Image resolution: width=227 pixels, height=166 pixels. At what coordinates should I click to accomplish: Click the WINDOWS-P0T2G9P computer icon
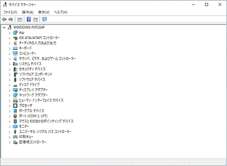[10, 27]
